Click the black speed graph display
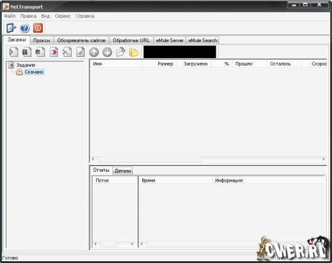The height and width of the screenshot is (263, 332). [x=180, y=52]
